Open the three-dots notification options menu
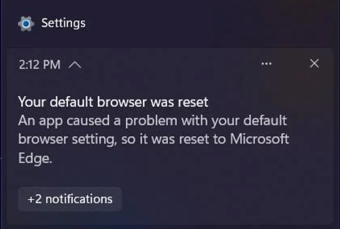 (266, 64)
